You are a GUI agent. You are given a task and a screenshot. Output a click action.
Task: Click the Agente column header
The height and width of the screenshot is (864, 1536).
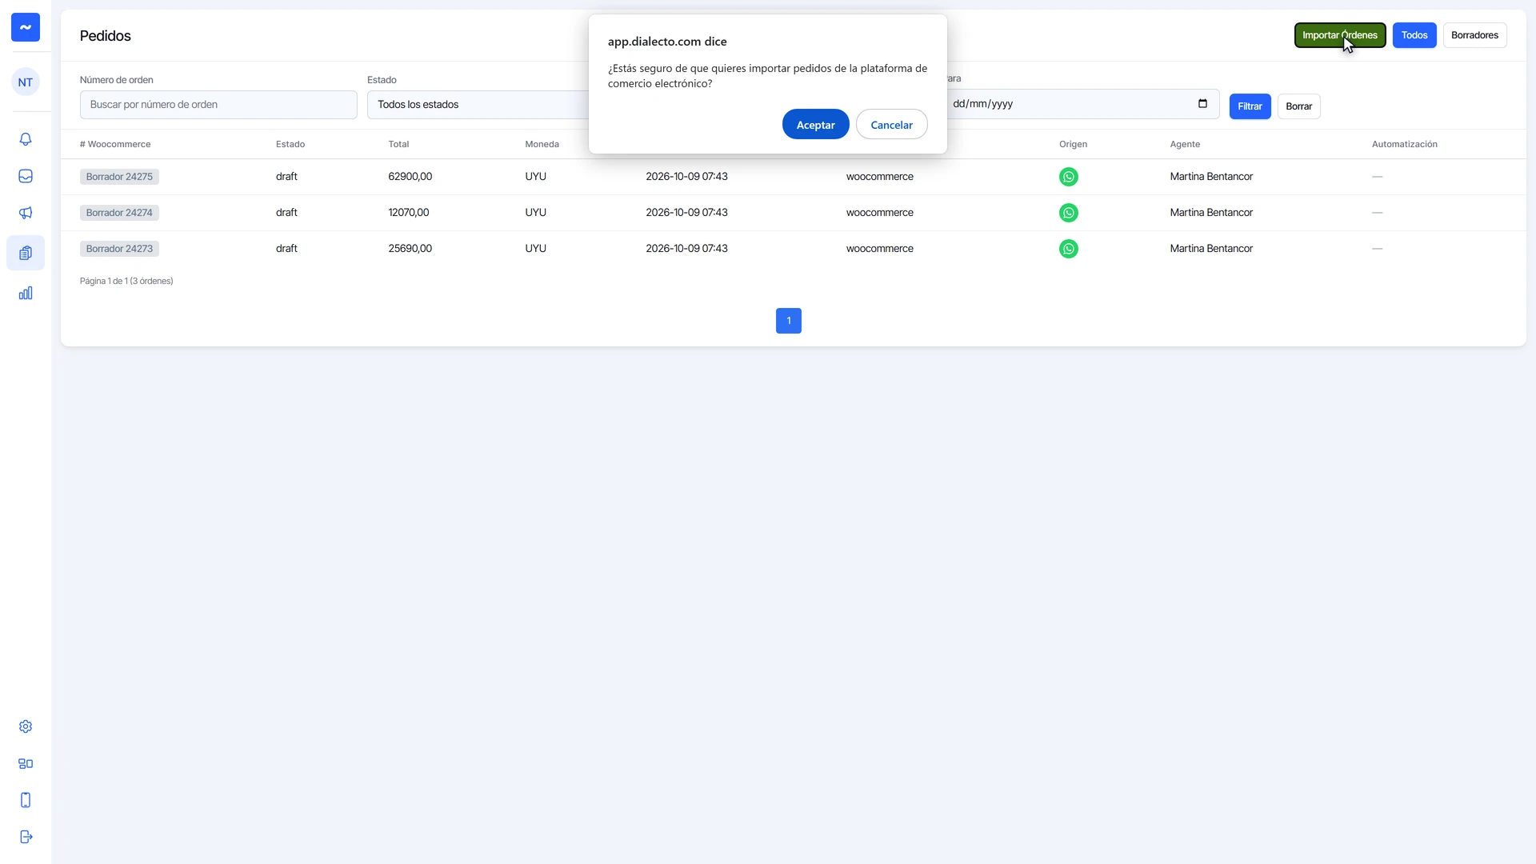click(1185, 145)
